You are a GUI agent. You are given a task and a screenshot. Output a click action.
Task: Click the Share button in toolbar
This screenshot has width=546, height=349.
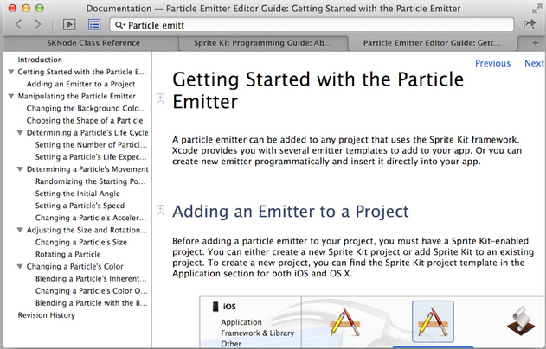[530, 25]
